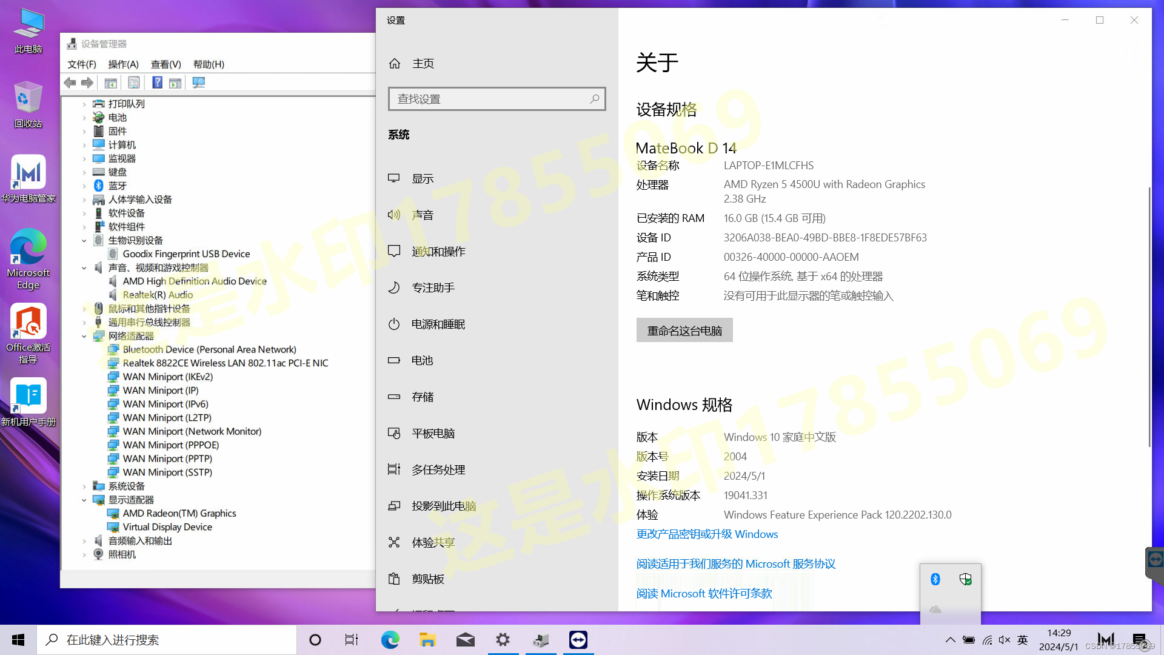This screenshot has height=655, width=1164.
Task: Open Windows Security shield in tray popup
Action: [966, 579]
